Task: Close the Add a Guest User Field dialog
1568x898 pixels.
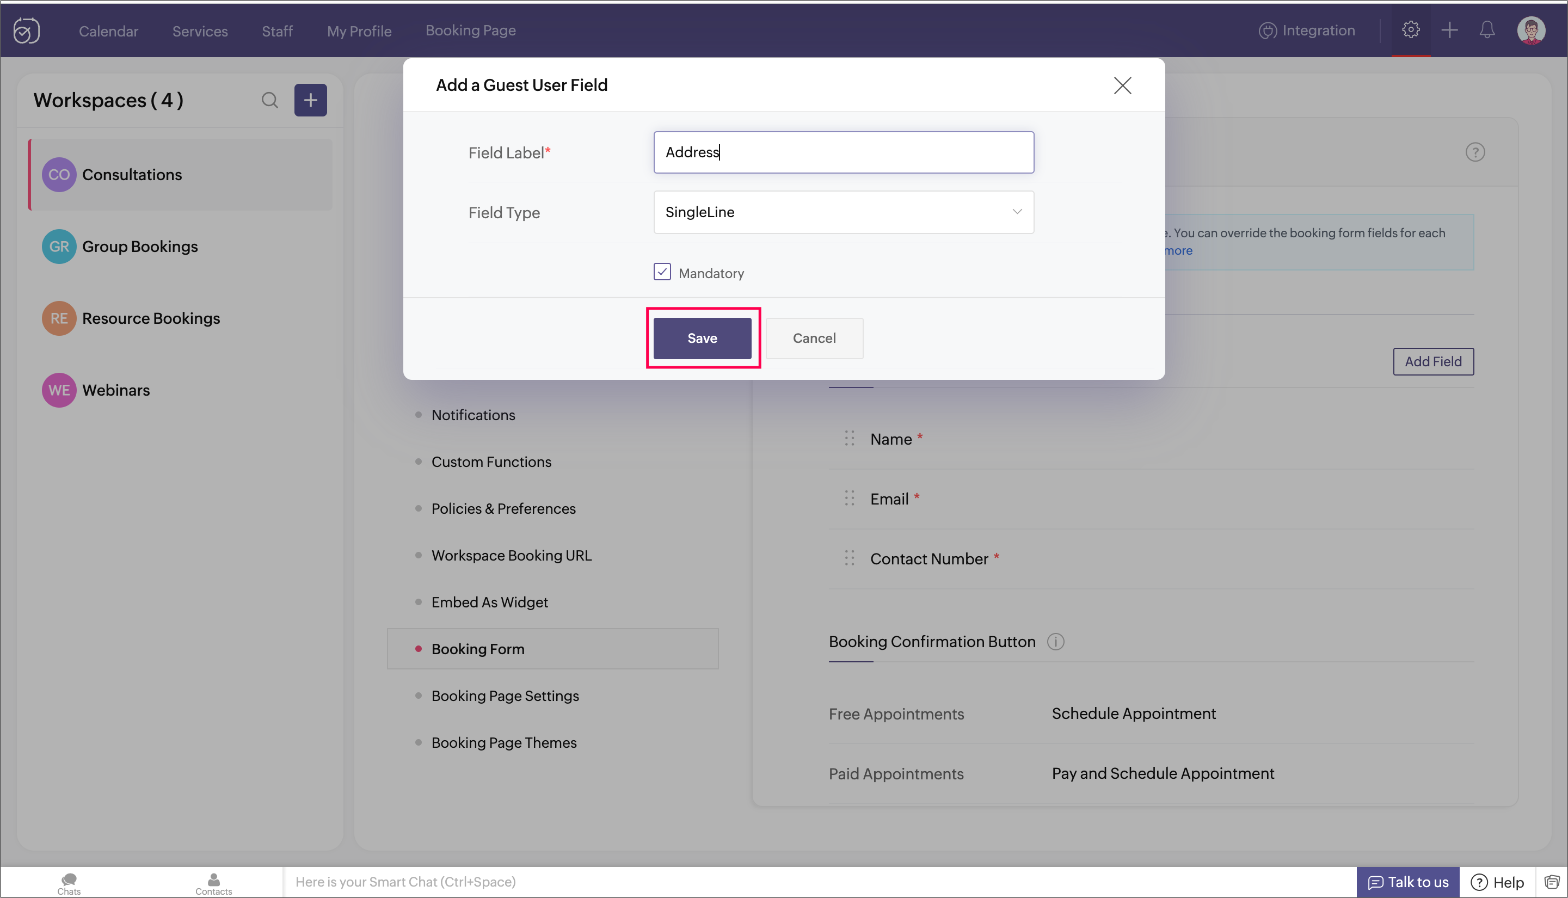Action: tap(1122, 85)
